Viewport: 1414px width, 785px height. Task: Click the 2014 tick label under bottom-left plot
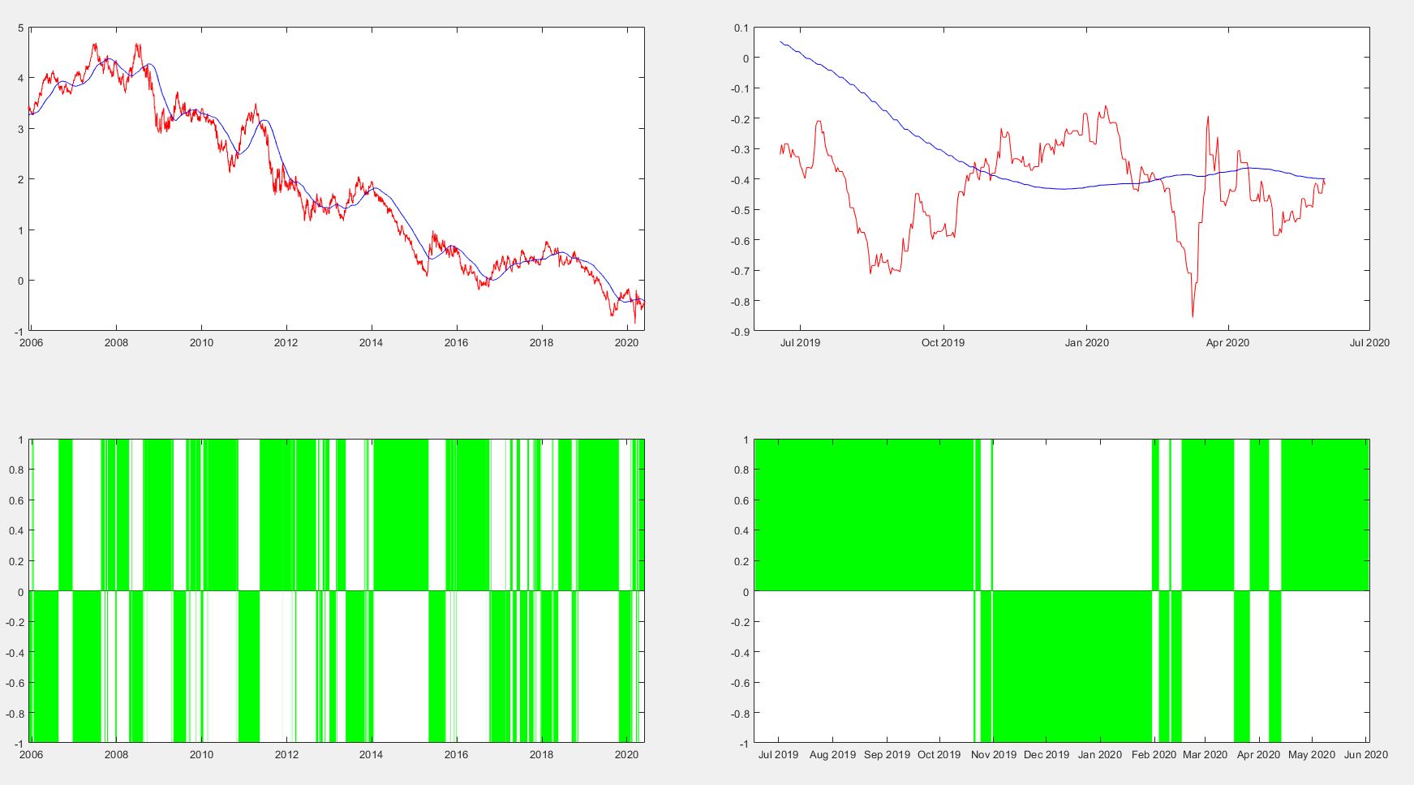point(371,754)
